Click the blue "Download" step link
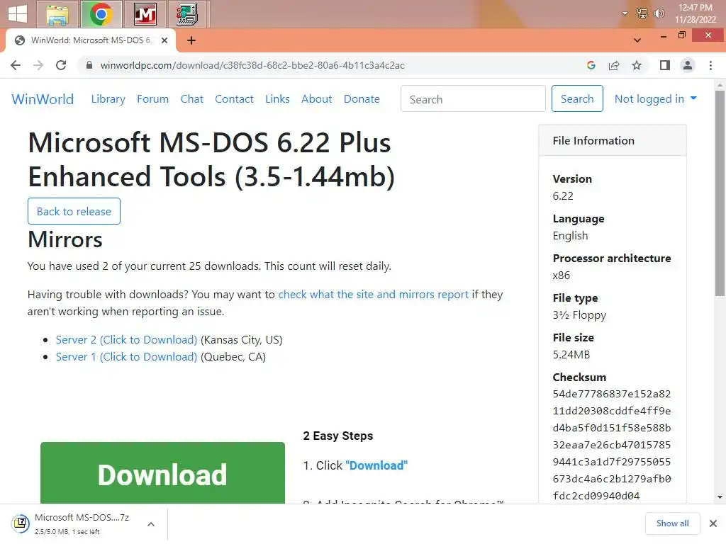Viewport: 726px width, 544px height. click(x=376, y=465)
